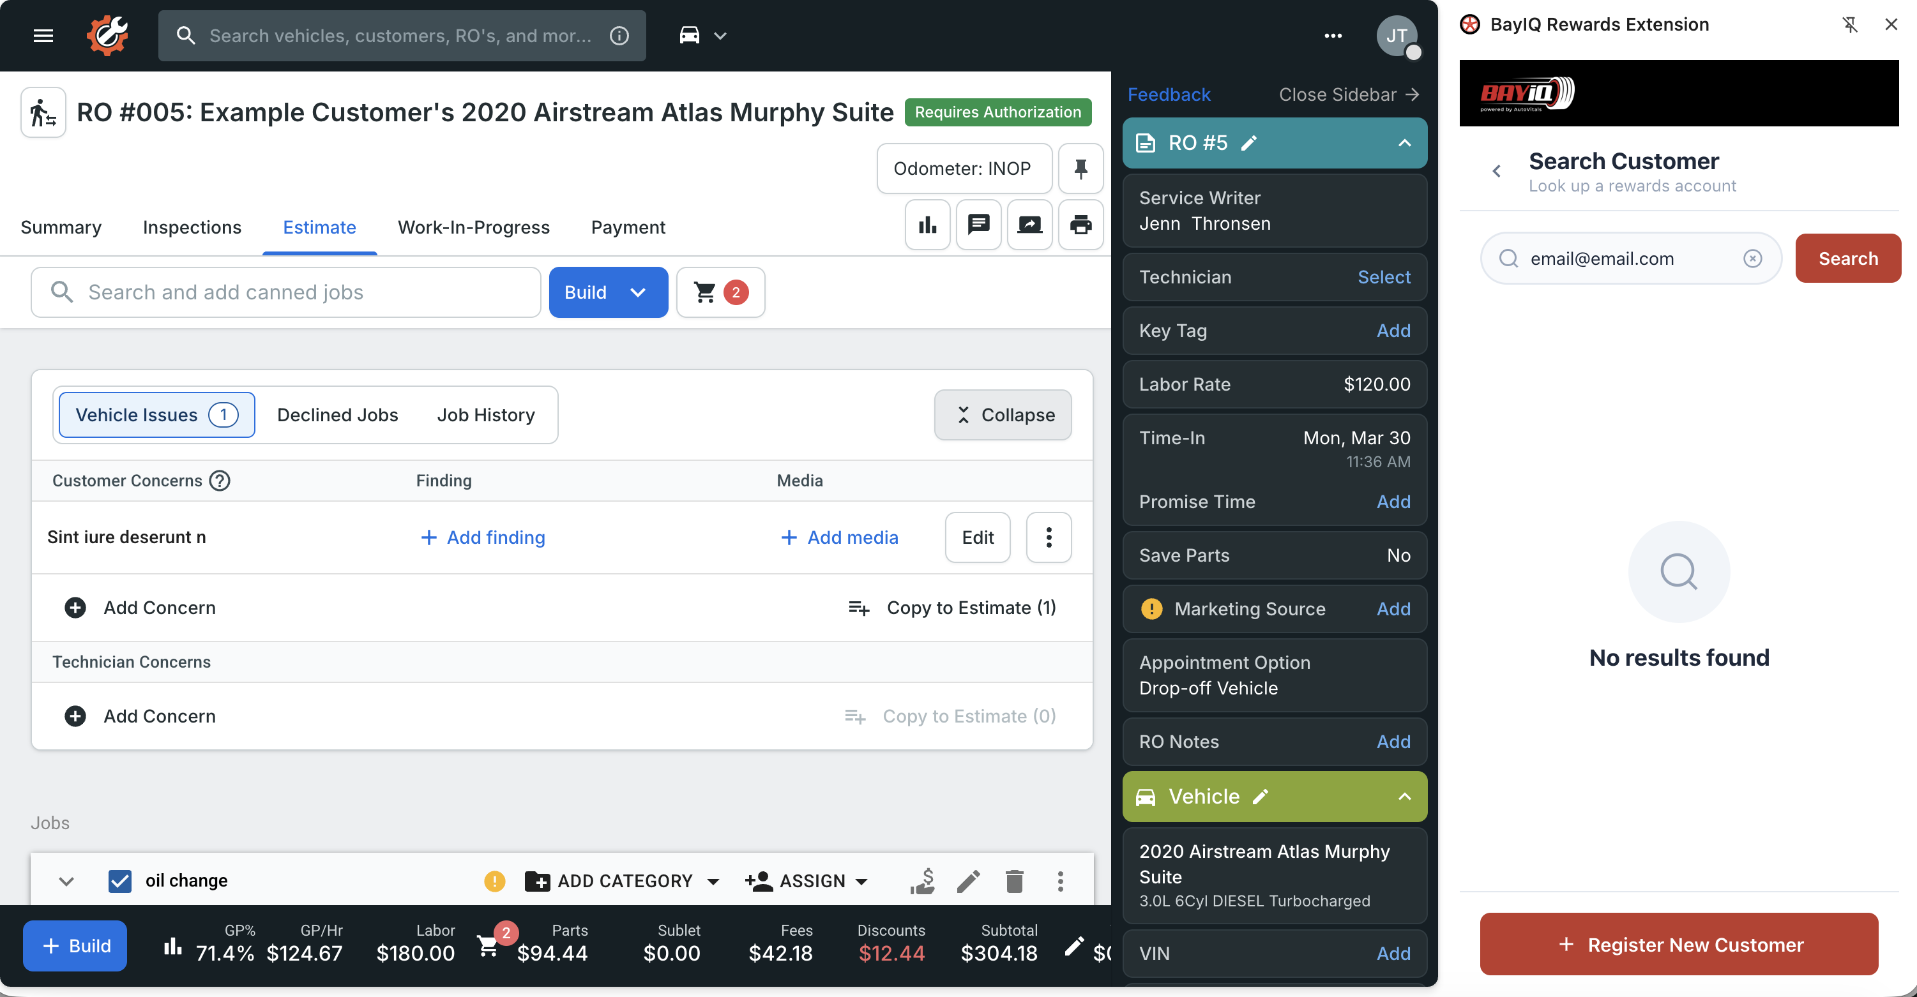Open the three-dots menu for Sint iure concern
This screenshot has height=997, width=1917.
(1049, 537)
